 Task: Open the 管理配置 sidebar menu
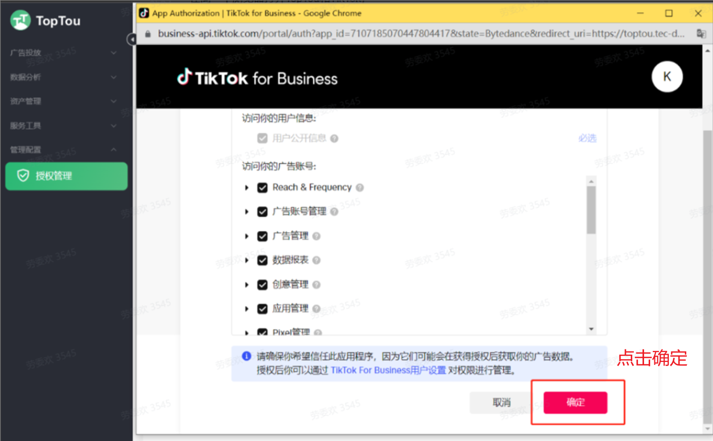click(x=66, y=150)
